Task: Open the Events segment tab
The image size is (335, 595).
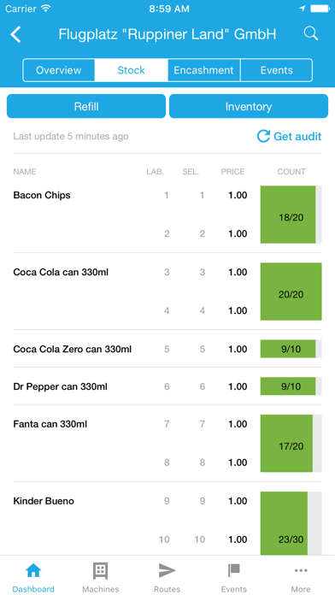Action: (277, 70)
